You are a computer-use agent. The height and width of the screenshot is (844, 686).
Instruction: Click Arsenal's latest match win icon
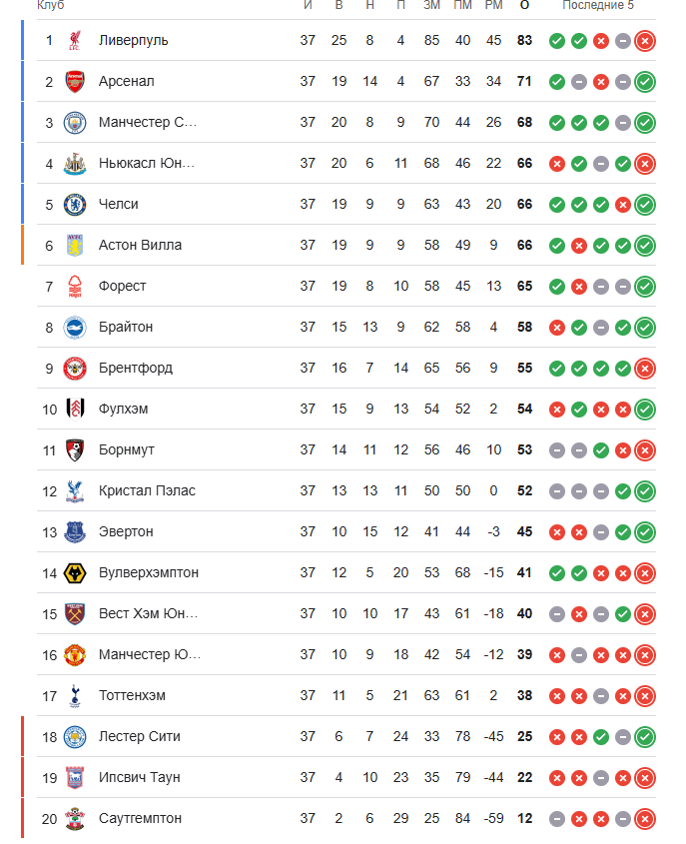(x=645, y=82)
